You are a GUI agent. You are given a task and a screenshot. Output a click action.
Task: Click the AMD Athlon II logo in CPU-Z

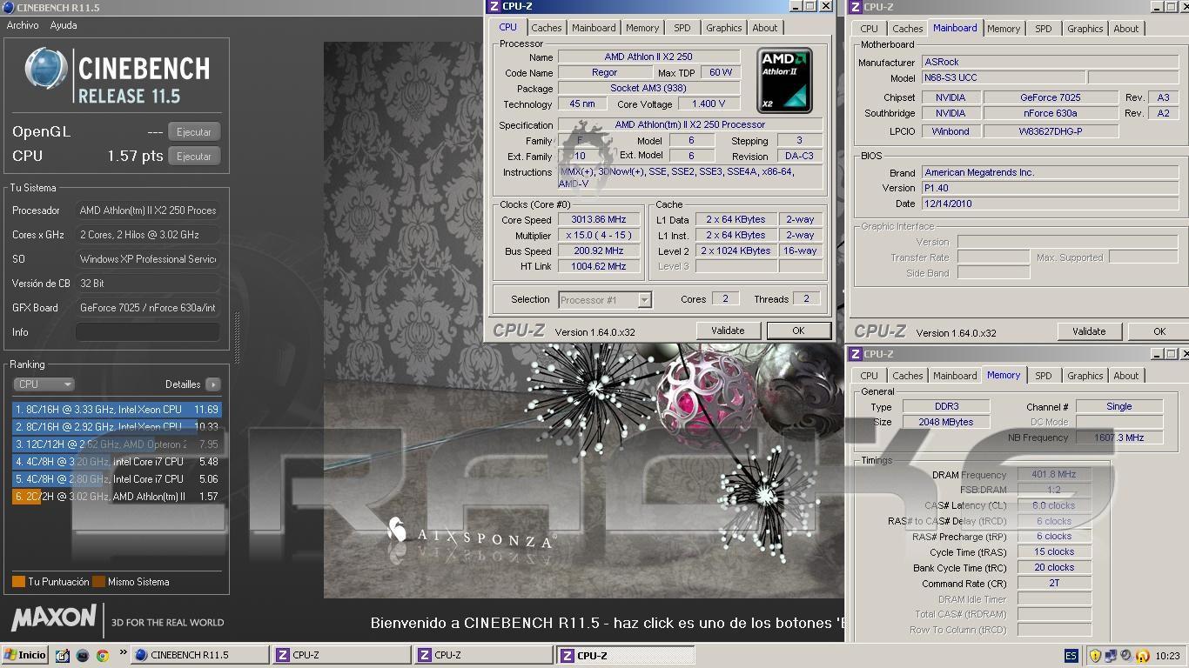[784, 81]
